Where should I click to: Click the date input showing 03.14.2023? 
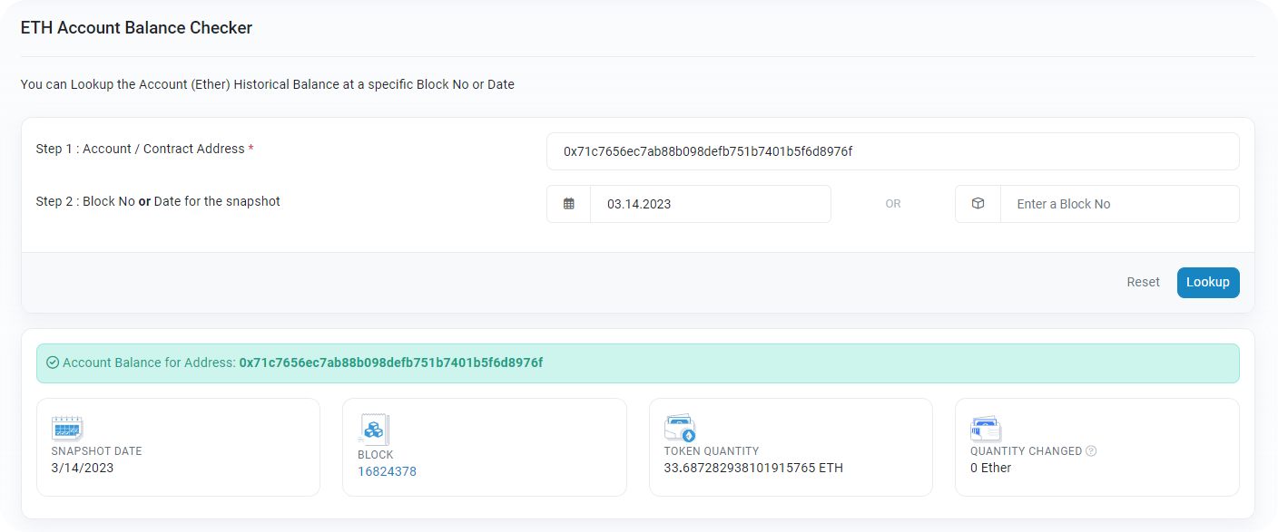(710, 204)
